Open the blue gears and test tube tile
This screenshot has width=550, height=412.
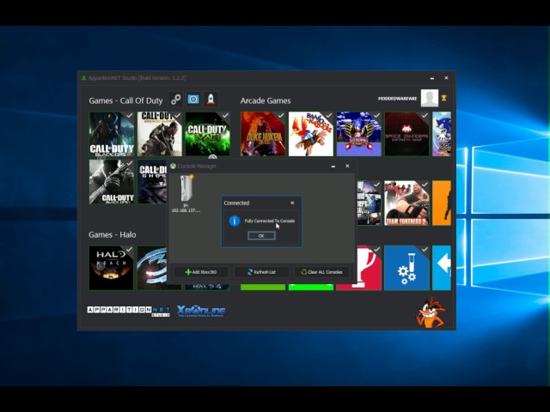[406, 268]
